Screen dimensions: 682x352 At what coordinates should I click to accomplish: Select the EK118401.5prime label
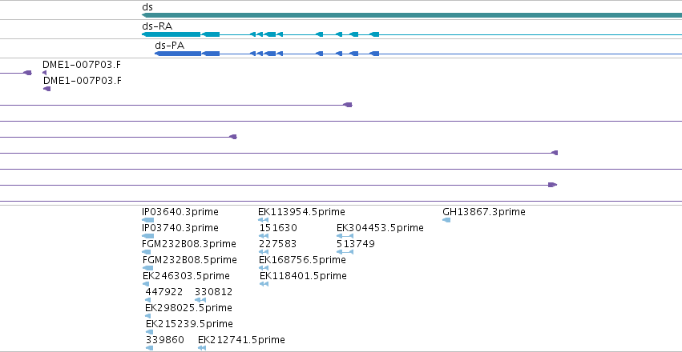pos(303,276)
